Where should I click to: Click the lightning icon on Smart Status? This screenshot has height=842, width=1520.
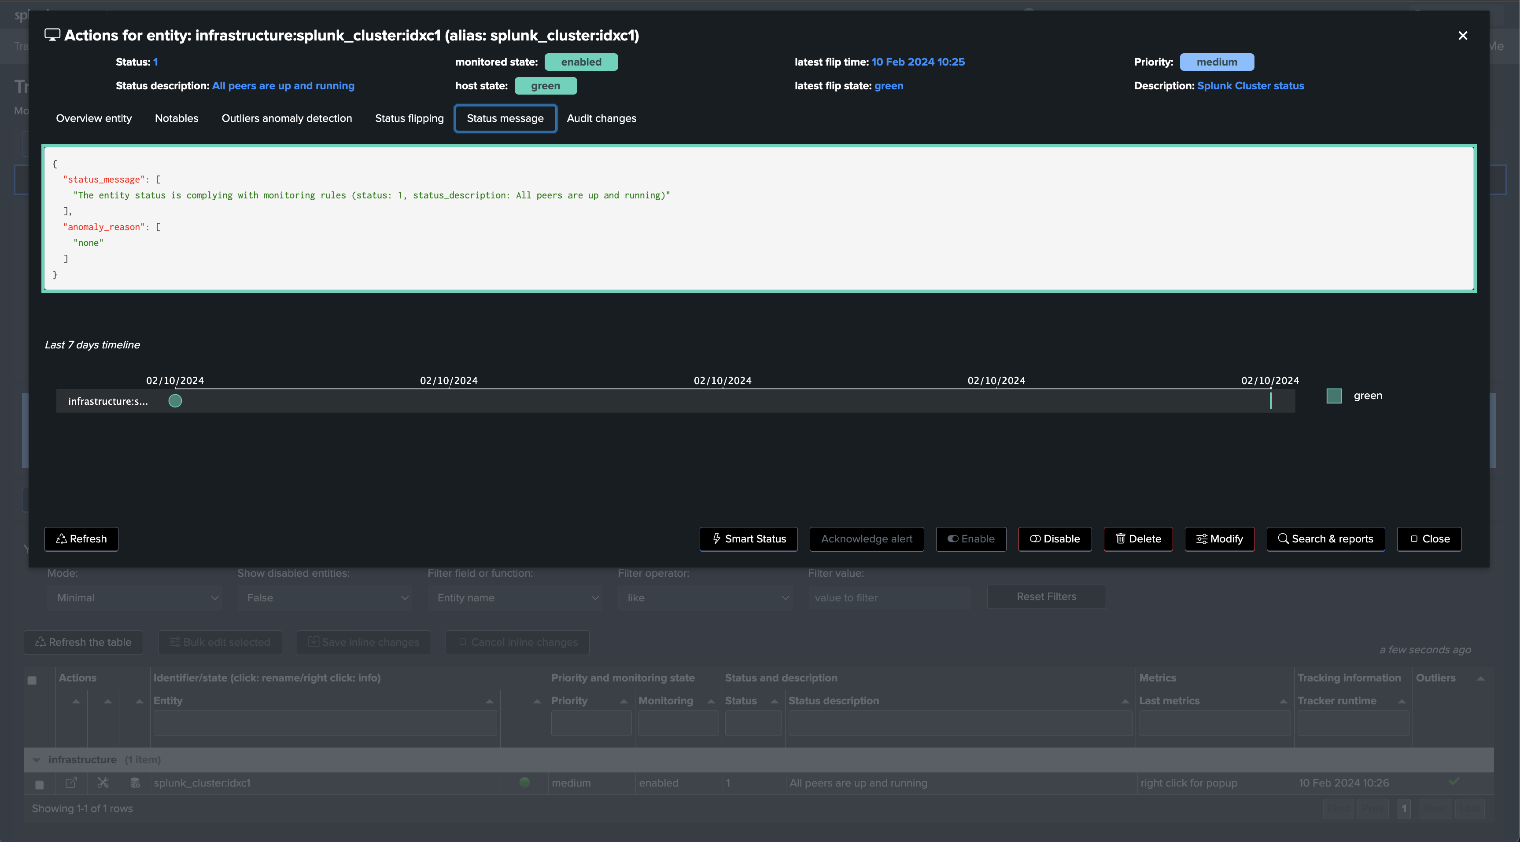pyautogui.click(x=716, y=539)
